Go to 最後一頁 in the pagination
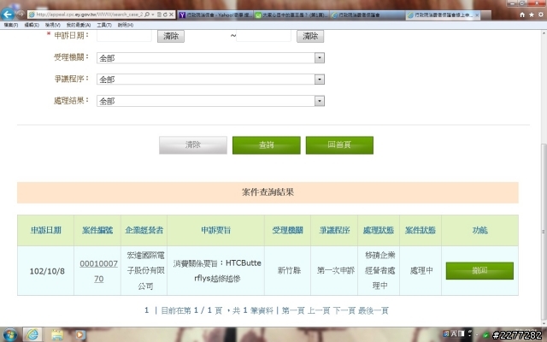Image resolution: width=547 pixels, height=342 pixels. [x=373, y=310]
